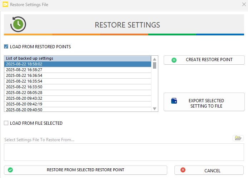Click the blue export icon on Export button
Image resolution: width=248 pixels, height=178 pixels.
tap(174, 101)
